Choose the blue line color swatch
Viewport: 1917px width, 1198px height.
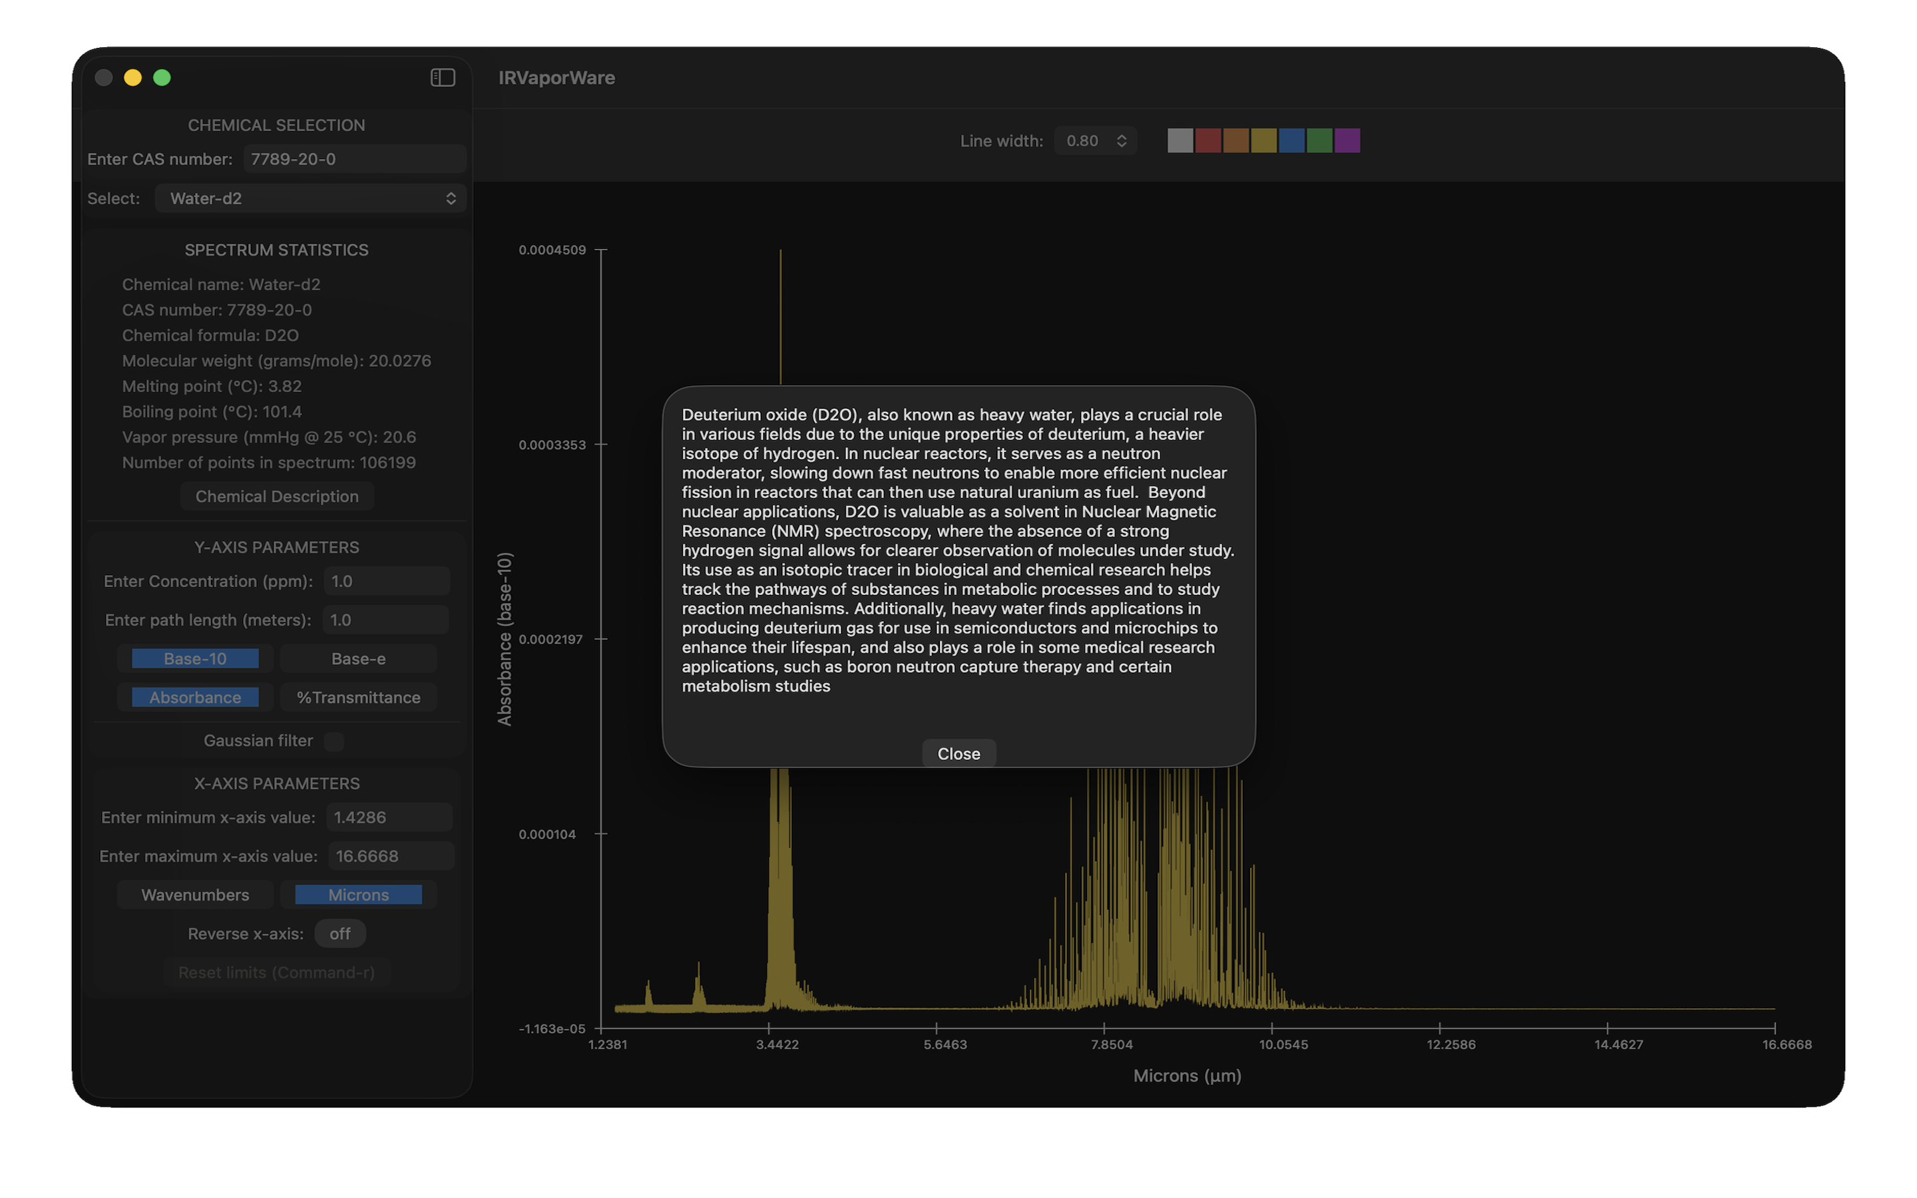(1291, 141)
